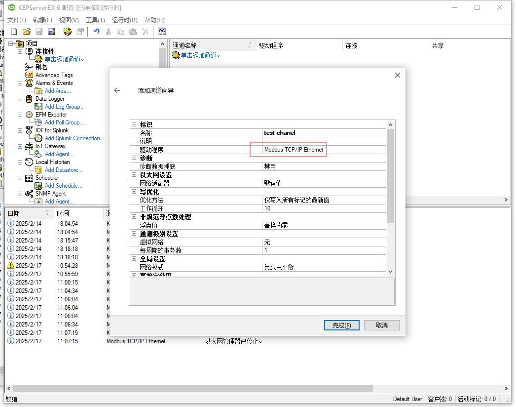Click the New project toolbar icon
The height and width of the screenshot is (407, 515).
coord(14,32)
